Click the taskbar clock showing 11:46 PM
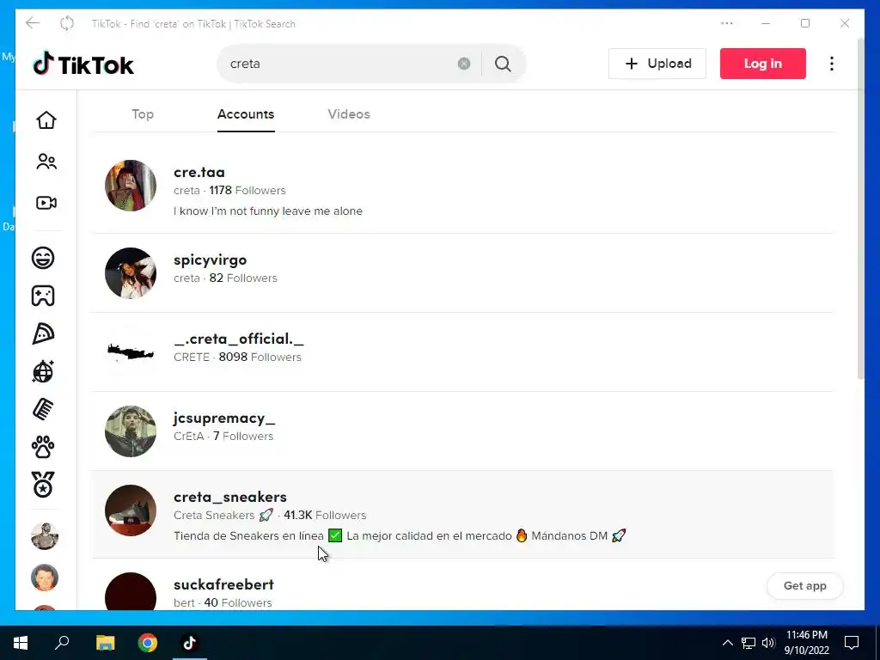The width and height of the screenshot is (880, 660). pyautogui.click(x=806, y=643)
